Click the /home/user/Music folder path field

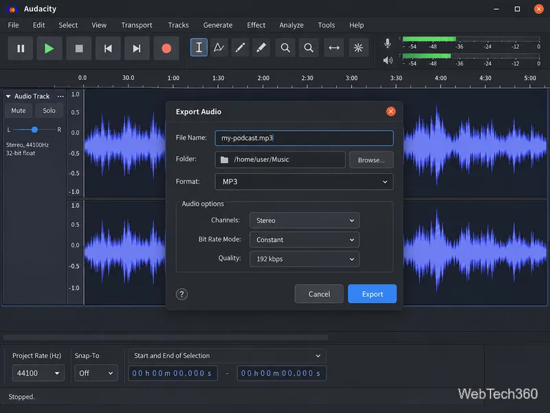click(x=280, y=160)
